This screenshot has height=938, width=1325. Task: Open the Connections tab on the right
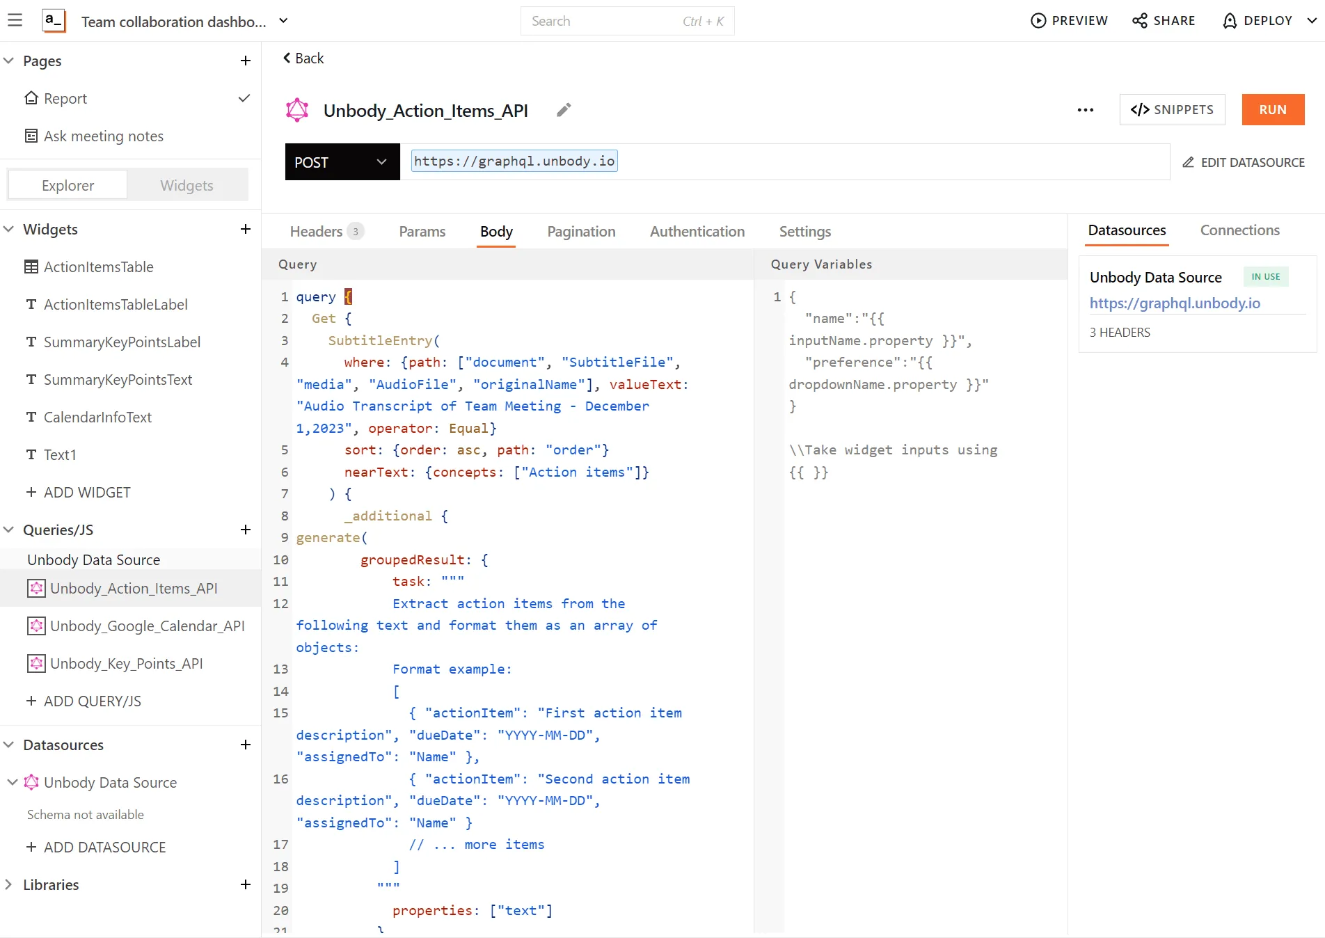point(1239,230)
